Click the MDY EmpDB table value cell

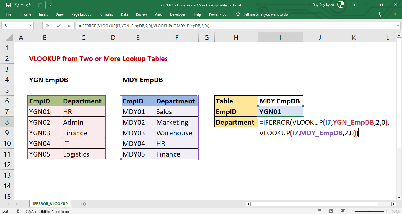click(280, 101)
